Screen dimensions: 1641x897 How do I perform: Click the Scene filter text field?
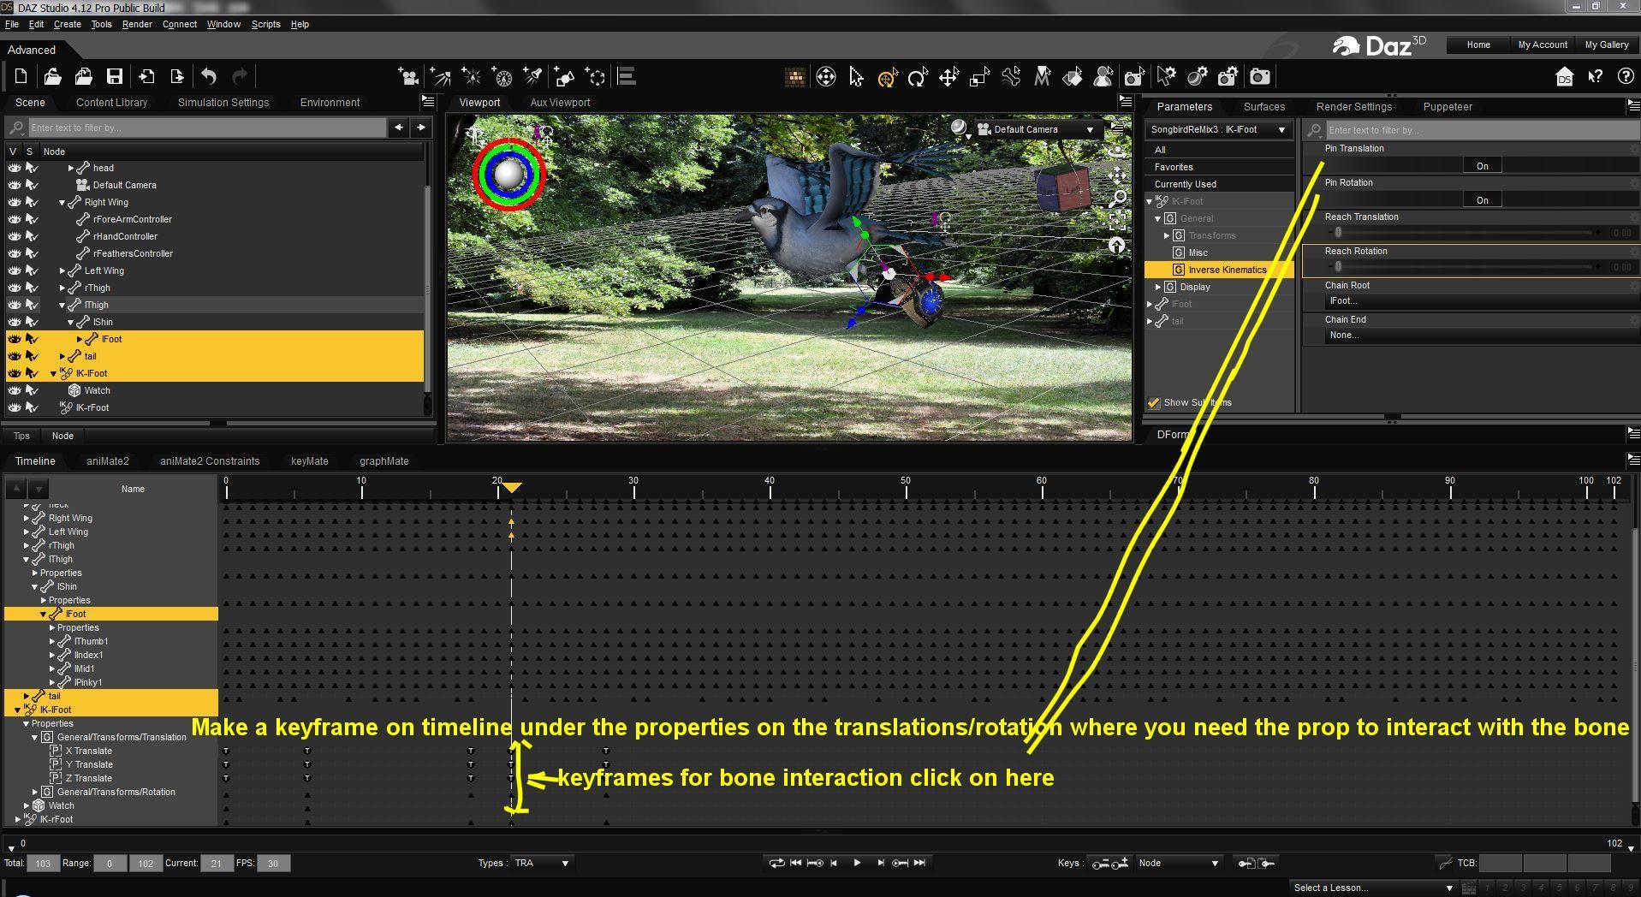[207, 128]
